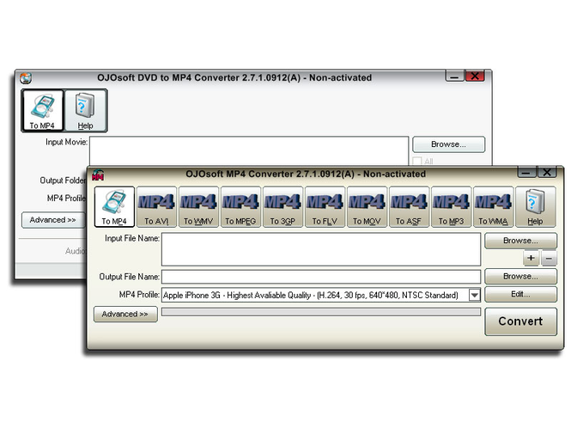The image size is (571, 428).
Task: Choose the To FLV conversion icon
Action: 325,207
